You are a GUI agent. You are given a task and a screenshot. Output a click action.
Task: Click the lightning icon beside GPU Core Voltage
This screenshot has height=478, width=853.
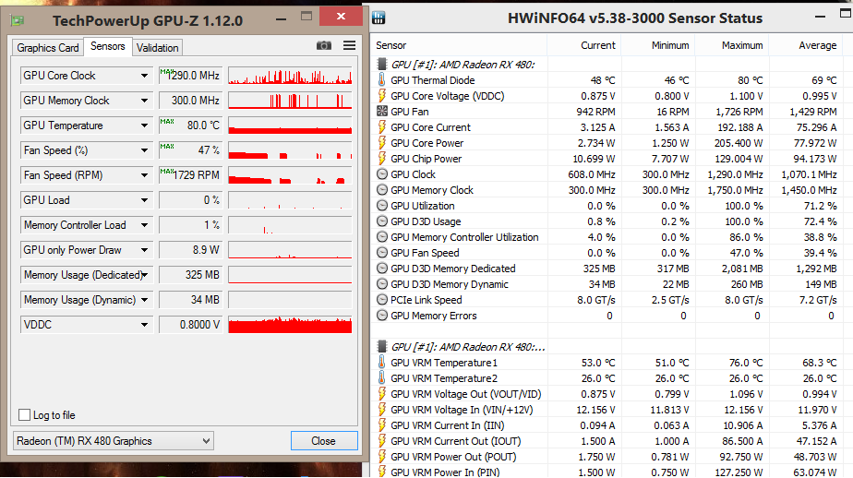[x=382, y=96]
